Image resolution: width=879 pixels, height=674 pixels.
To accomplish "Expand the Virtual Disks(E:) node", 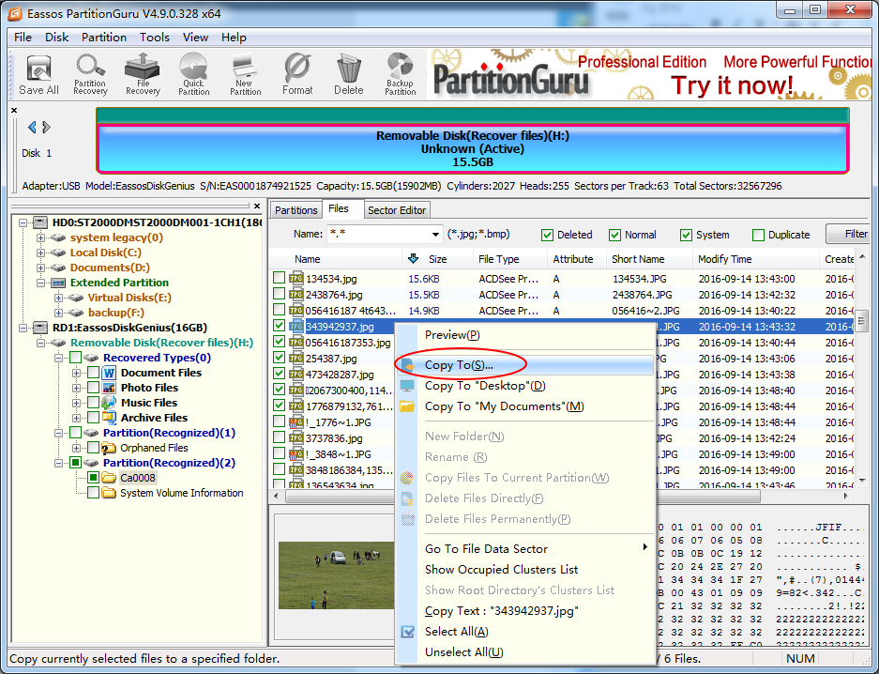I will pyautogui.click(x=58, y=298).
